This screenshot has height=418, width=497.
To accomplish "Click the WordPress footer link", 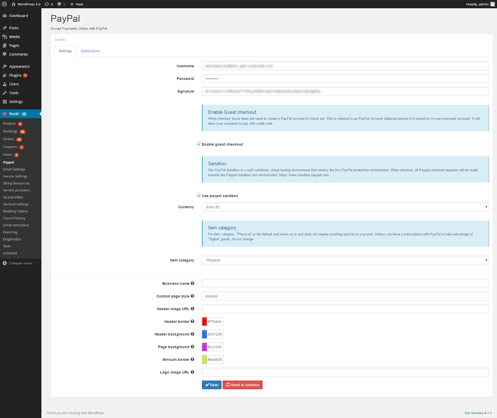I will (96, 413).
